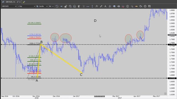Click the letter B label on chart

point(41,42)
